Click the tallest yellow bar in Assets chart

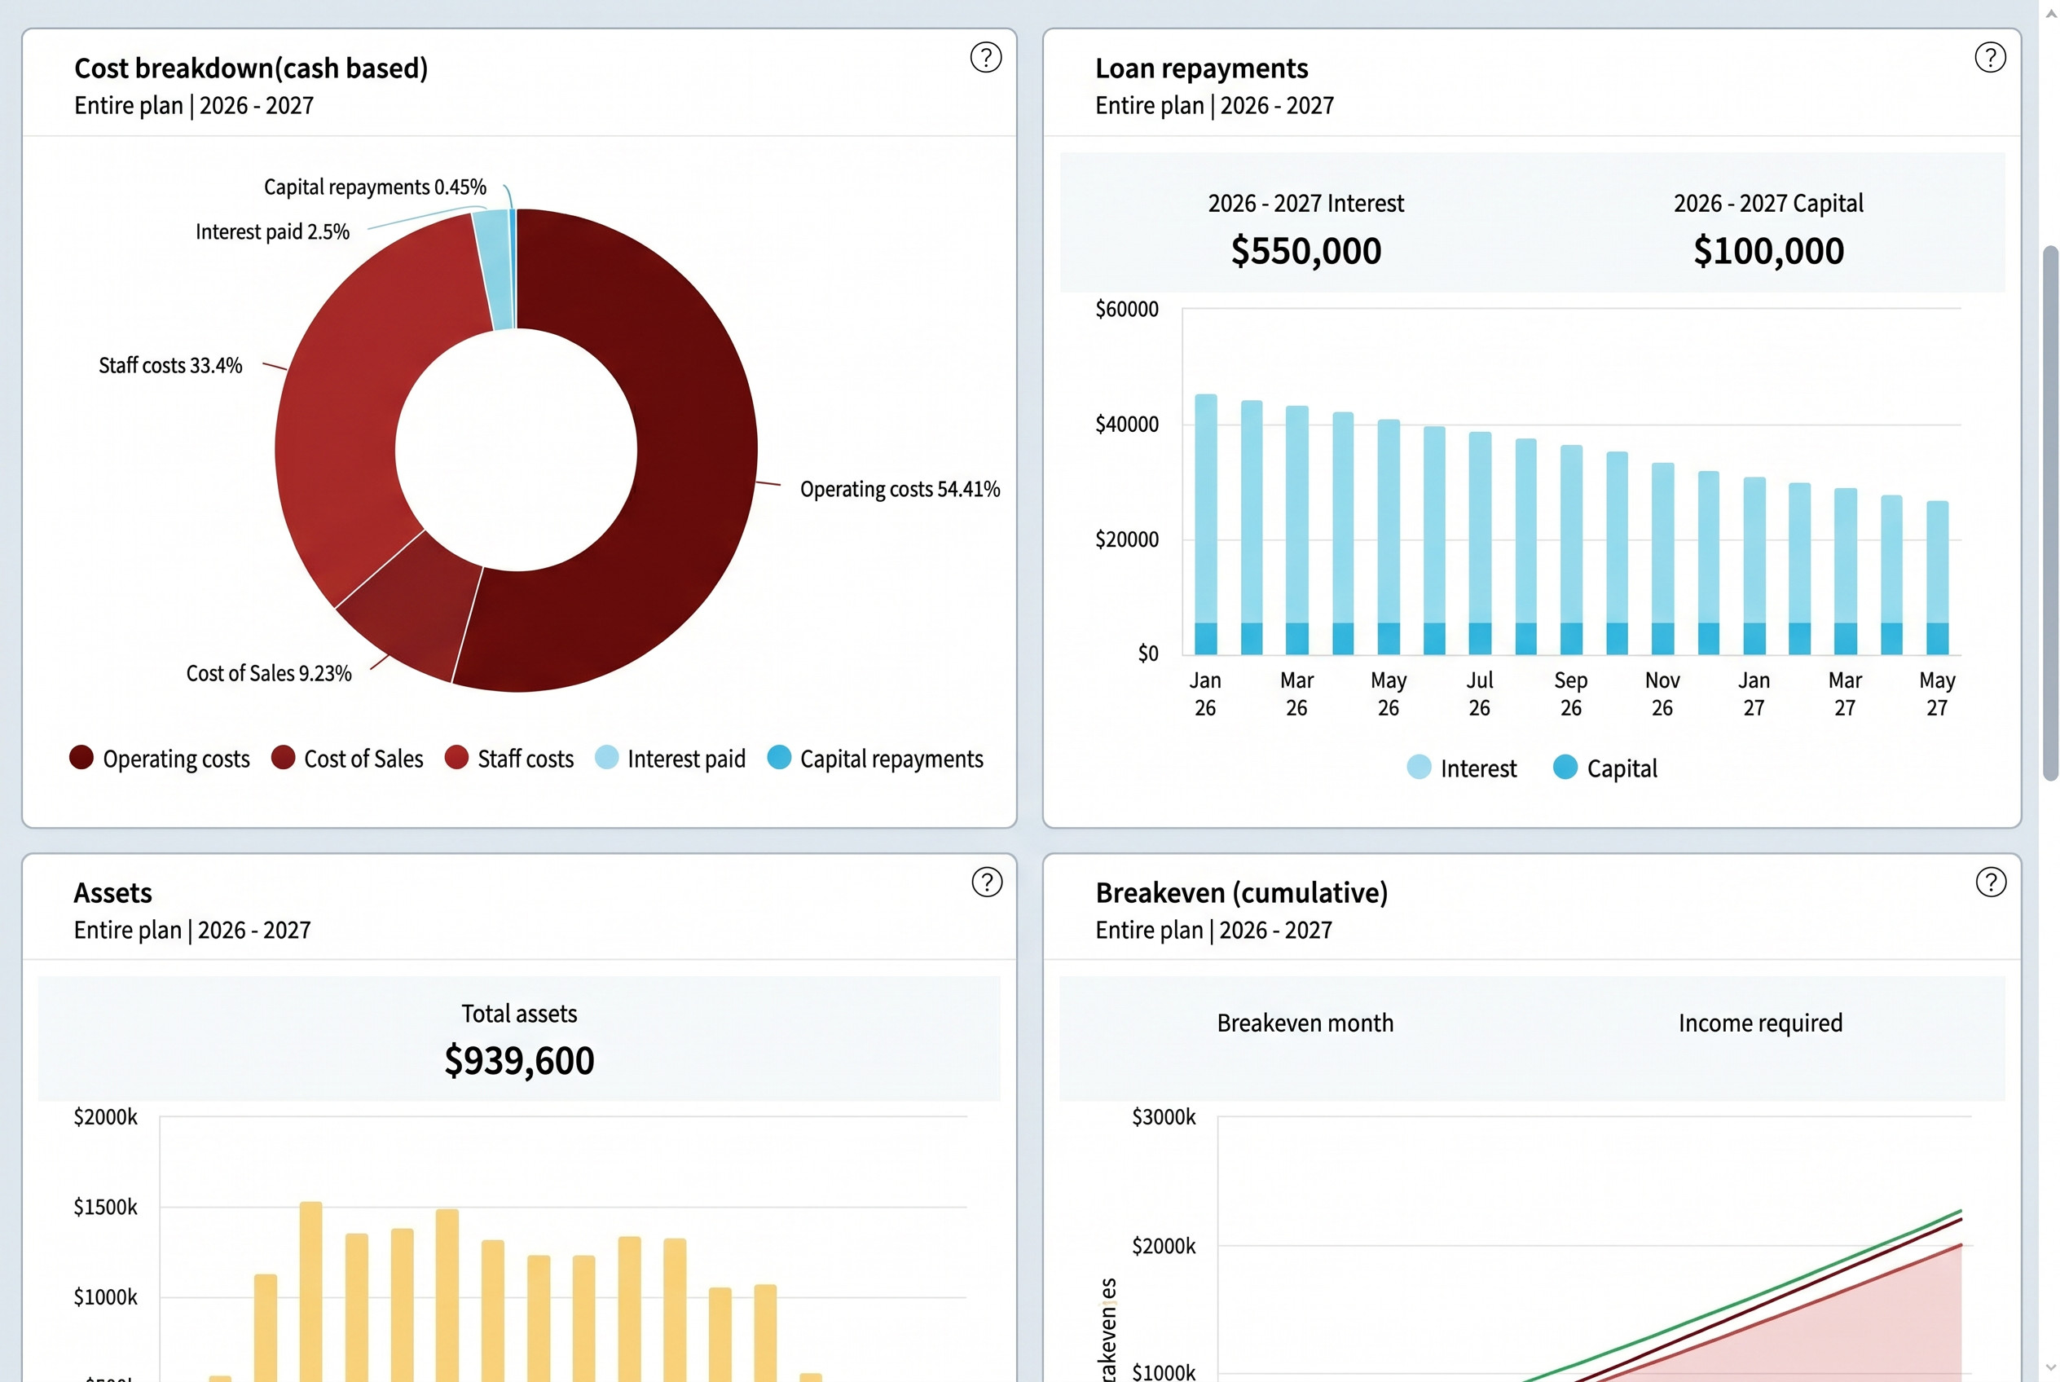310,1292
